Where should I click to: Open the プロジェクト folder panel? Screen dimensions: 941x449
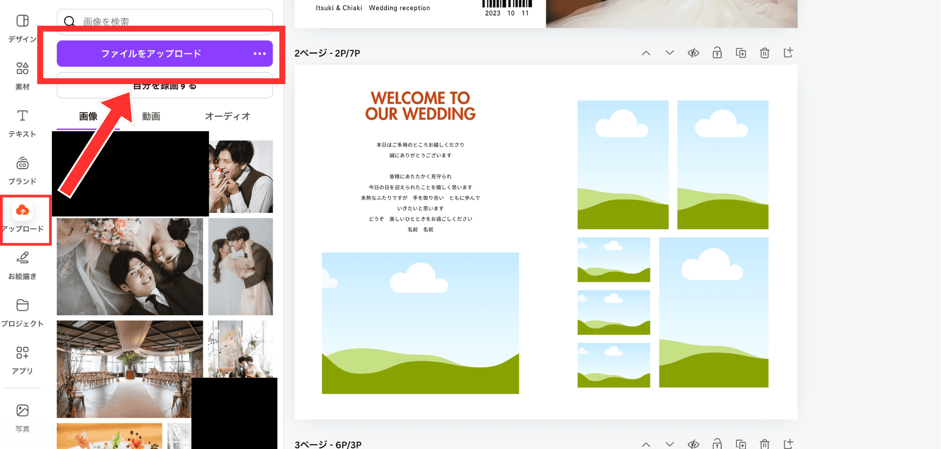pyautogui.click(x=22, y=312)
